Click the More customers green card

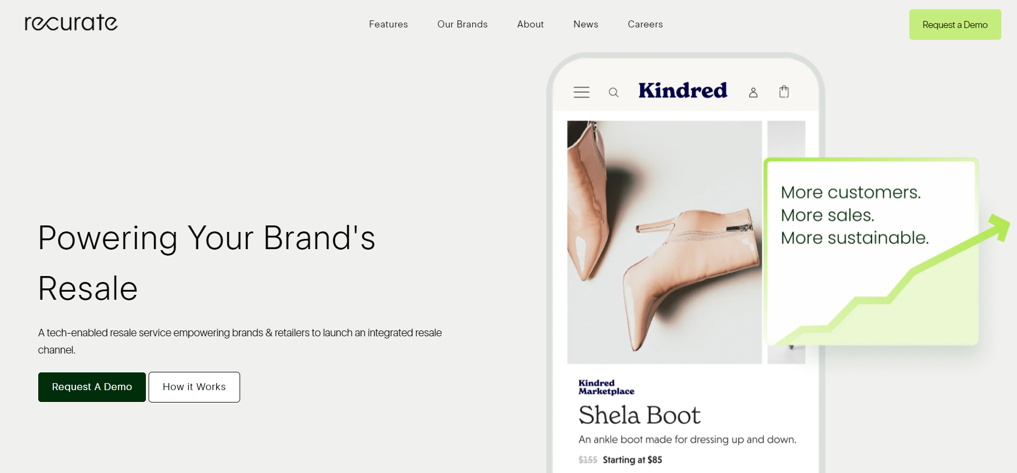871,251
